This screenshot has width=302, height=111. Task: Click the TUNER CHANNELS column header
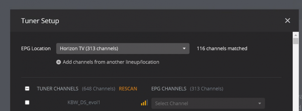(58, 89)
